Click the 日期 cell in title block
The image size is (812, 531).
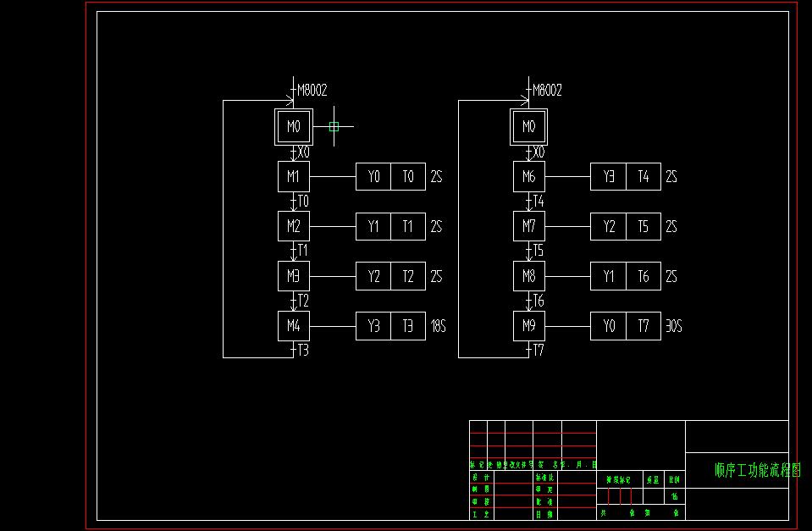coord(544,514)
